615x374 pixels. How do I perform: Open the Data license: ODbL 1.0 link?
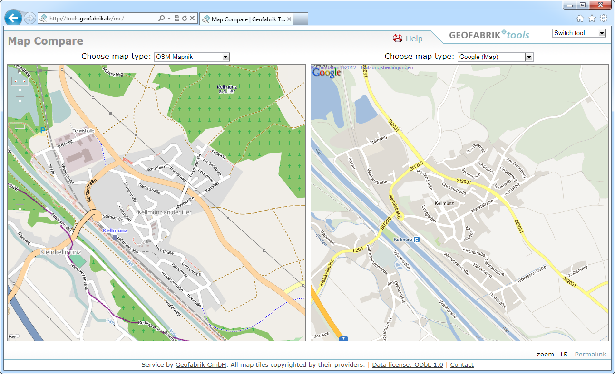(408, 365)
